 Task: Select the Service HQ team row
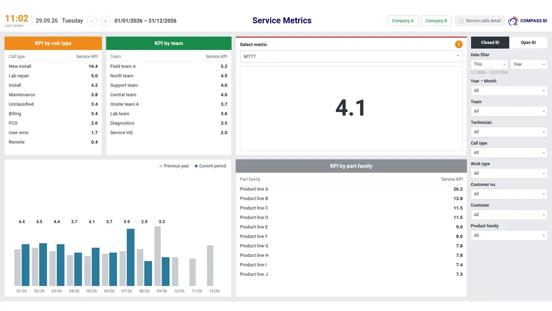(x=169, y=133)
